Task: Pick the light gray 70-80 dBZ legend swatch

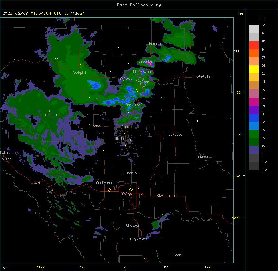Action: (253, 29)
